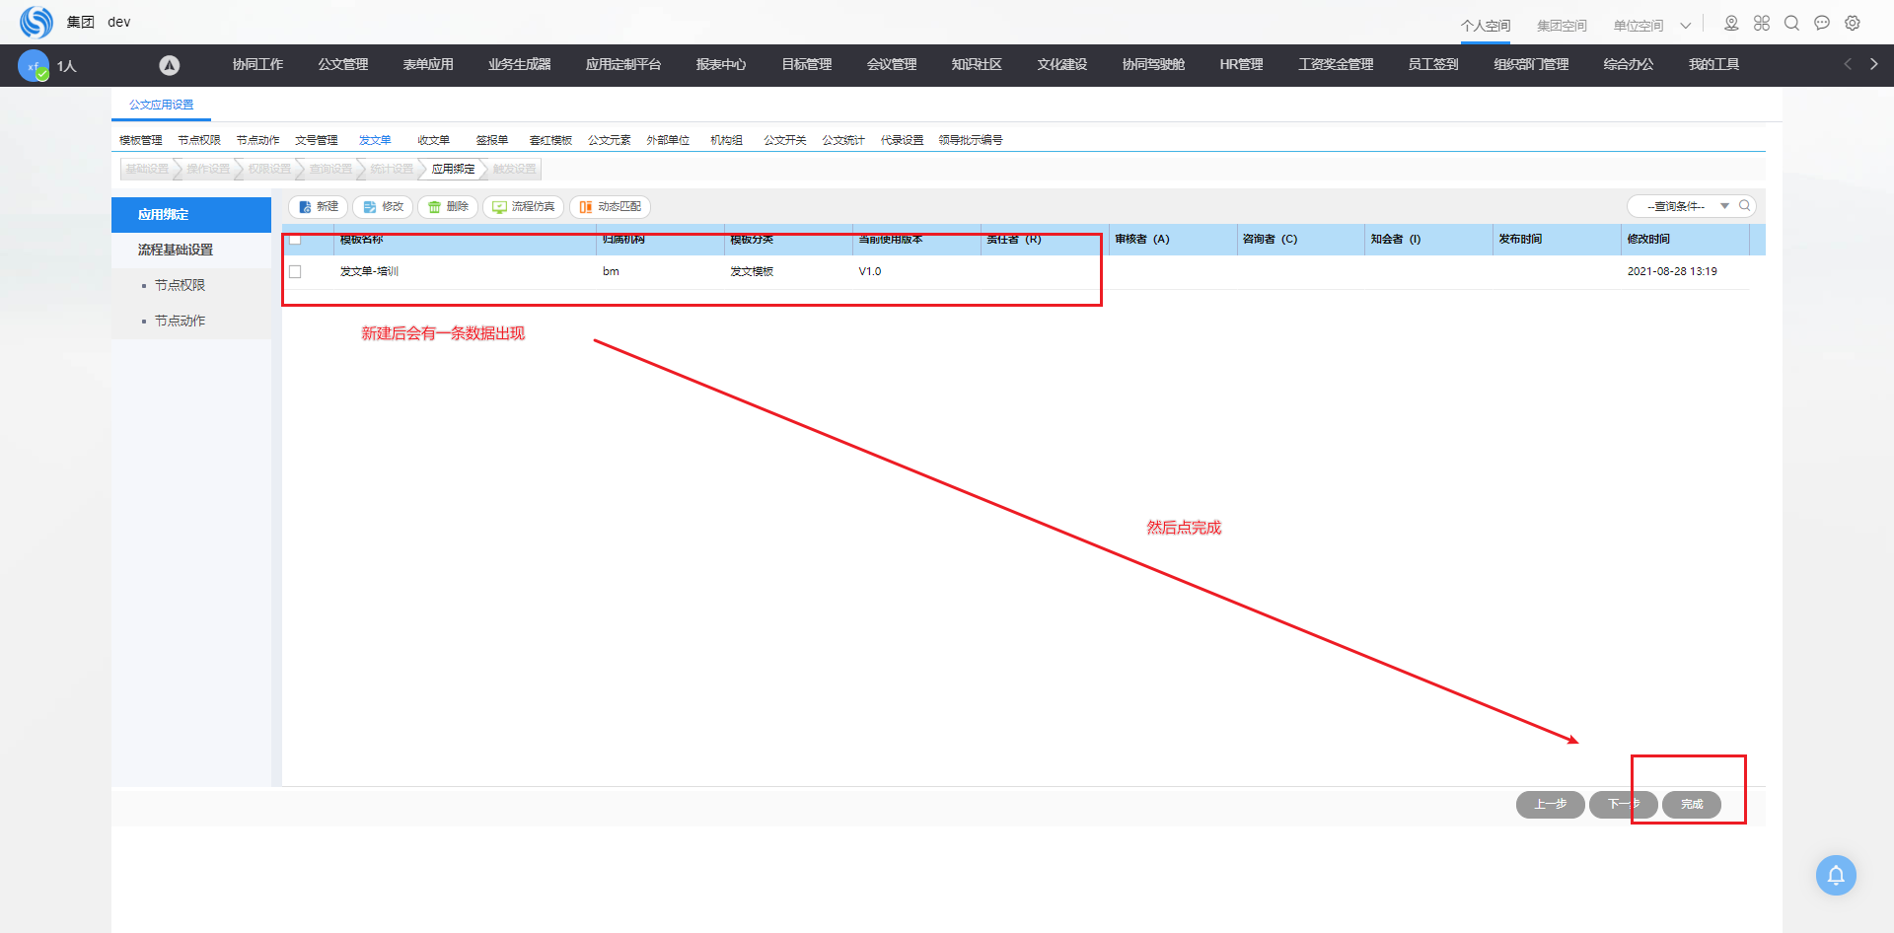Select 节点权限 in left sidebar

tap(191, 286)
